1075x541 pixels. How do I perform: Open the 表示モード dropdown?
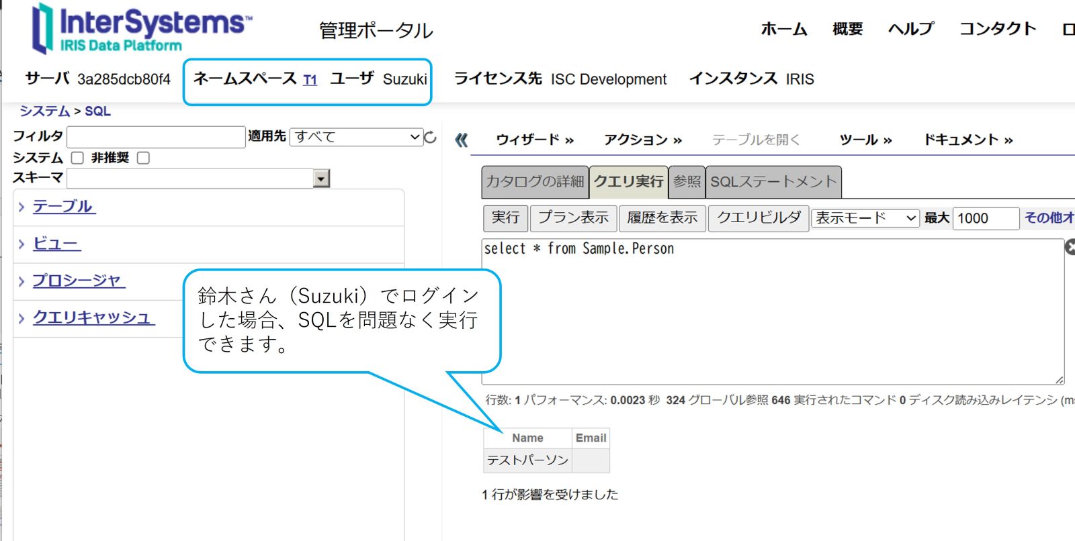864,218
